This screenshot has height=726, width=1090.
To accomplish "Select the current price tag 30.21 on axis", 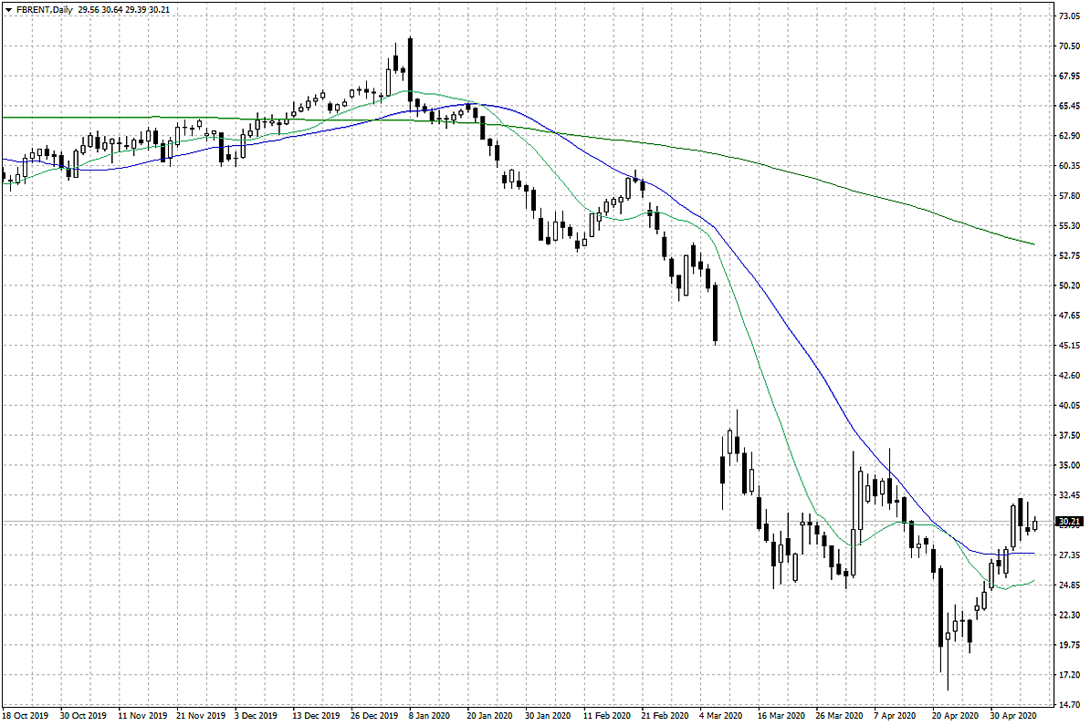I will click(x=1068, y=522).
